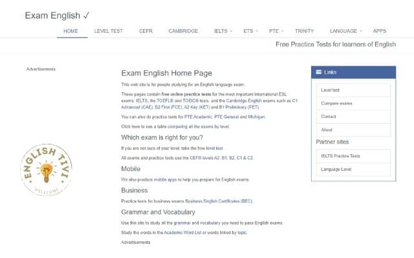Expand the LANGUAGE dropdown menu
The height and width of the screenshot is (258, 414).
[x=346, y=31]
